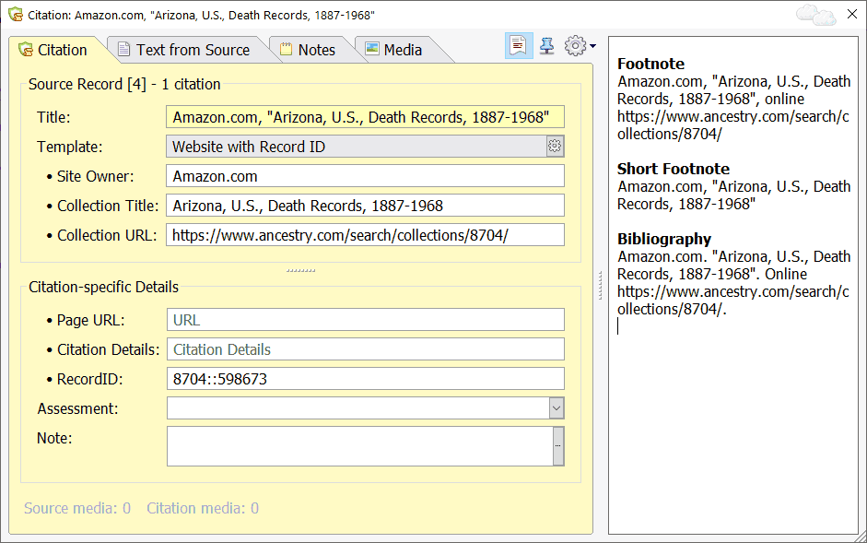867x543 pixels.
Task: Open the settings gear dropdown menu
Action: tap(580, 46)
